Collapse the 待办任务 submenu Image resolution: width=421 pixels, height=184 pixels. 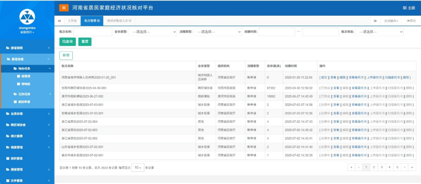pos(28,69)
